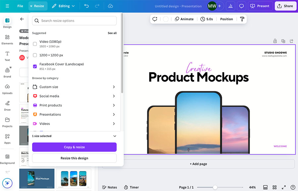The width and height of the screenshot is (298, 191).
Task: Add a new page icon above canvas
Action: click(x=291, y=41)
